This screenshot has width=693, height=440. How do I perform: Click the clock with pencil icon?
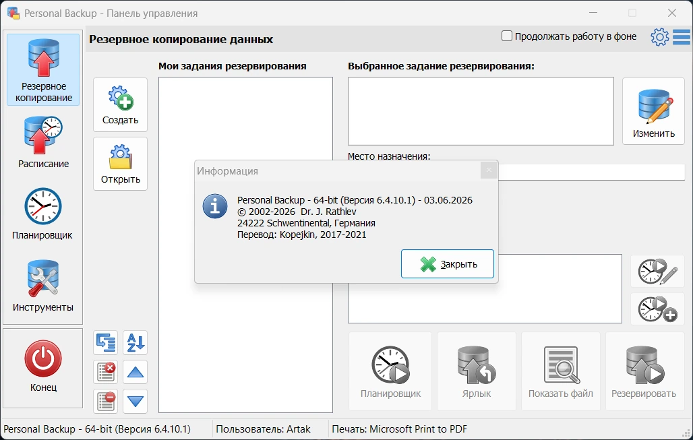[657, 272]
